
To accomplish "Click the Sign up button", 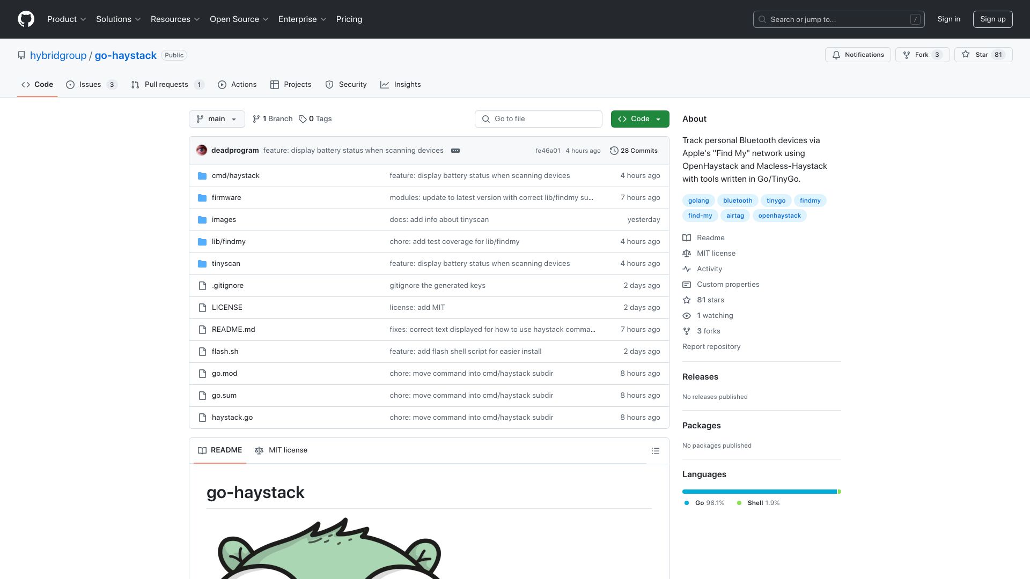I will 993,19.
